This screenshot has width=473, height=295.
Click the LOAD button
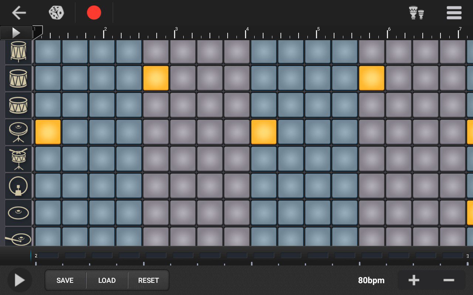pyautogui.click(x=107, y=281)
